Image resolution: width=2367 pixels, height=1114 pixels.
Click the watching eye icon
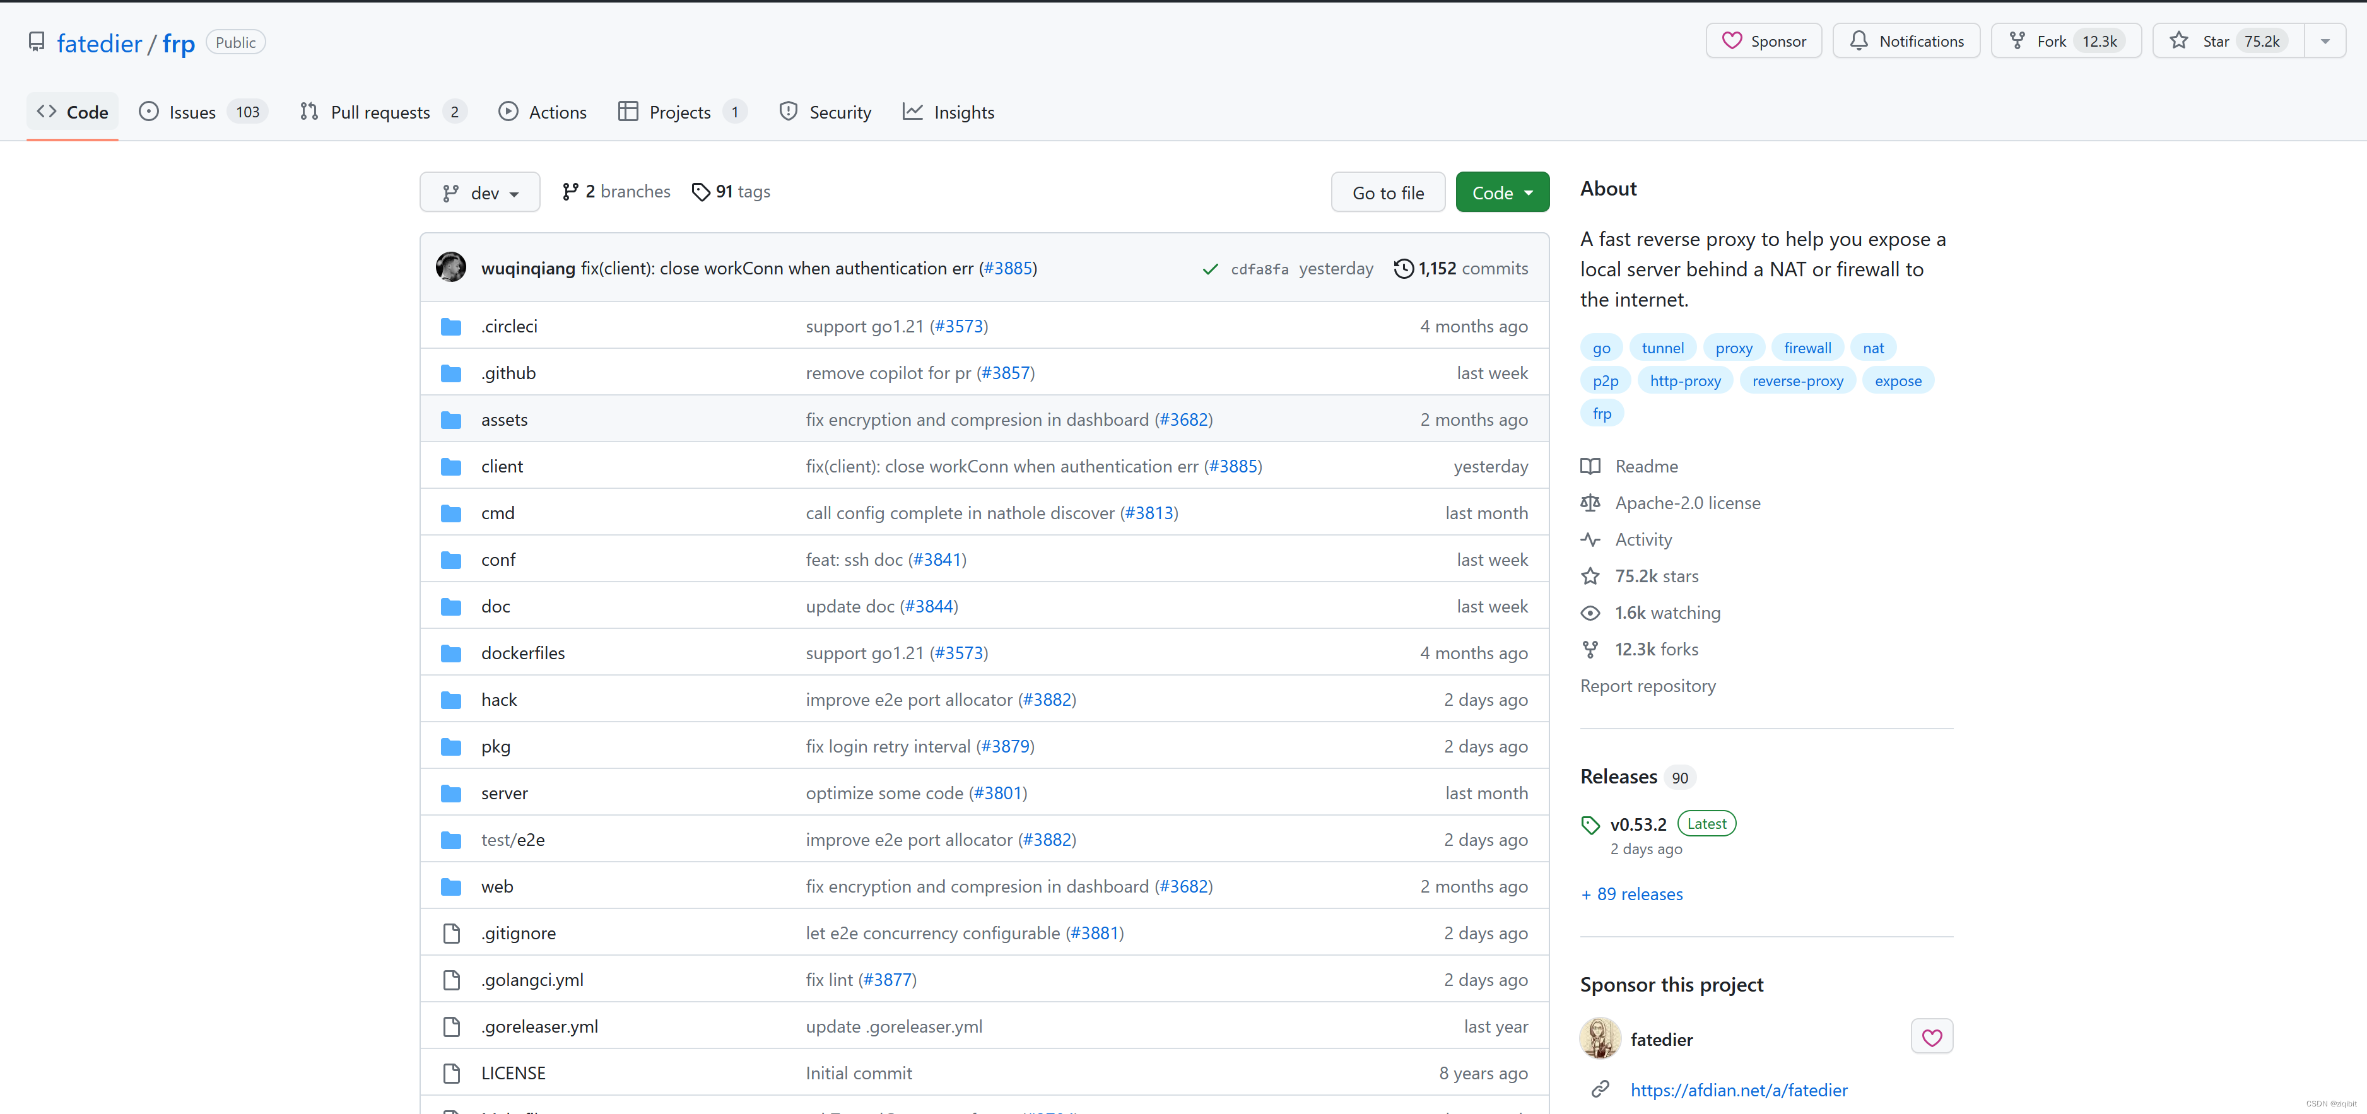pos(1590,613)
